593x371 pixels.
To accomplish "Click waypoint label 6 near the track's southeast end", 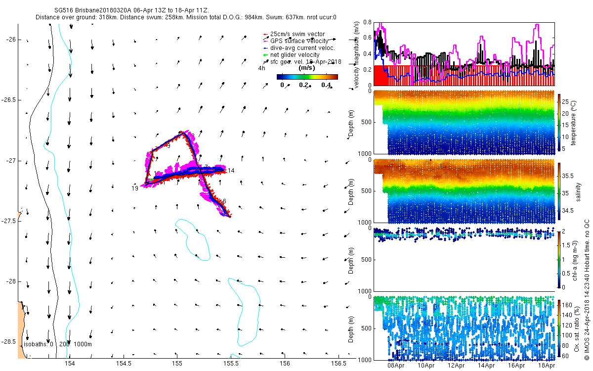I will (224, 201).
